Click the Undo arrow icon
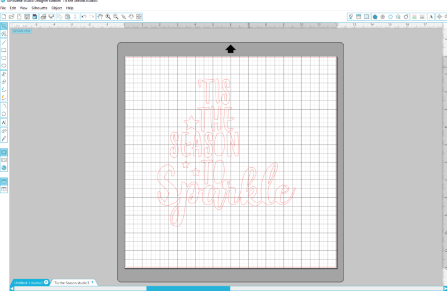The image size is (447, 291). (x=83, y=17)
